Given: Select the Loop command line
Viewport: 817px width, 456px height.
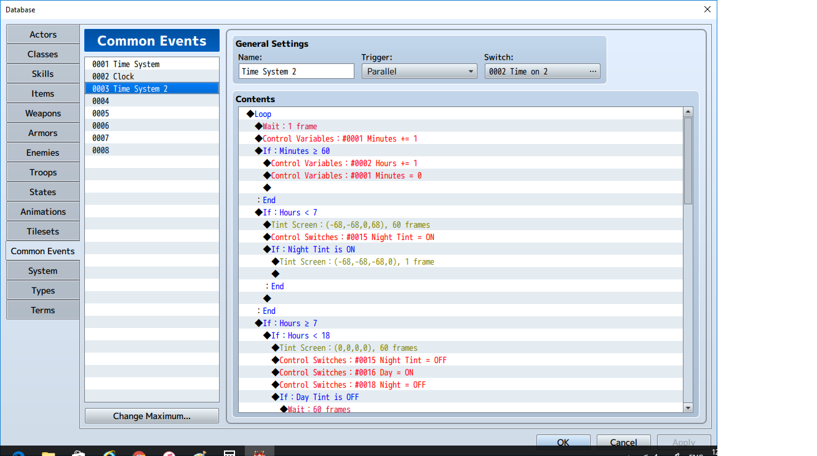Looking at the screenshot, I should coord(461,114).
